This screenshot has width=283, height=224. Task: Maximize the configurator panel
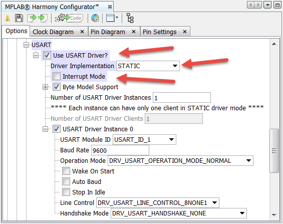277,5
